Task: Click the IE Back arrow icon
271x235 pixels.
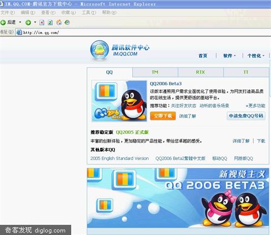Action: (3, 22)
